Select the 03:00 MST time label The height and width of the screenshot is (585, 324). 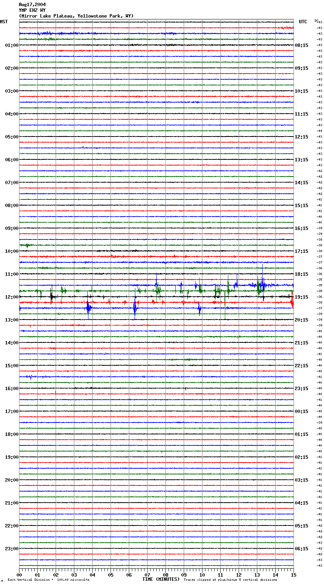[12, 91]
